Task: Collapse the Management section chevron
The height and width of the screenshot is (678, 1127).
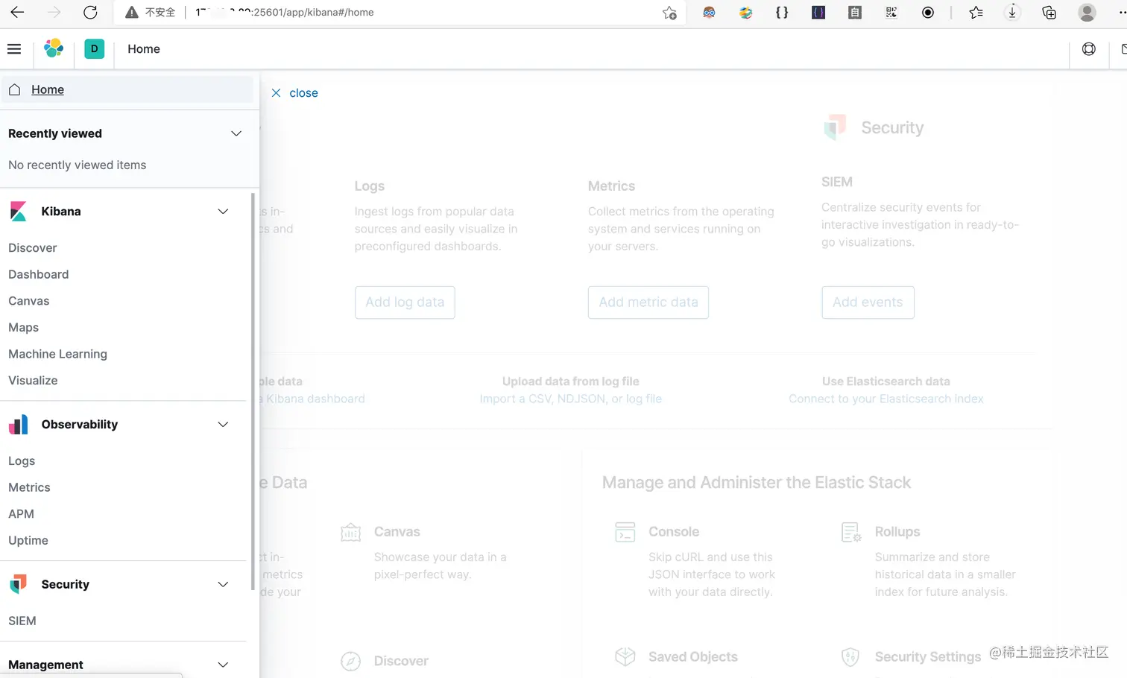Action: [223, 665]
